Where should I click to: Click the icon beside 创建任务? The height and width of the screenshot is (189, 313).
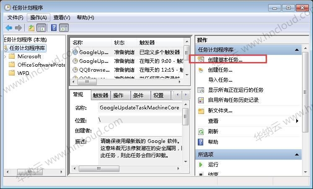pyautogui.click(x=201, y=70)
